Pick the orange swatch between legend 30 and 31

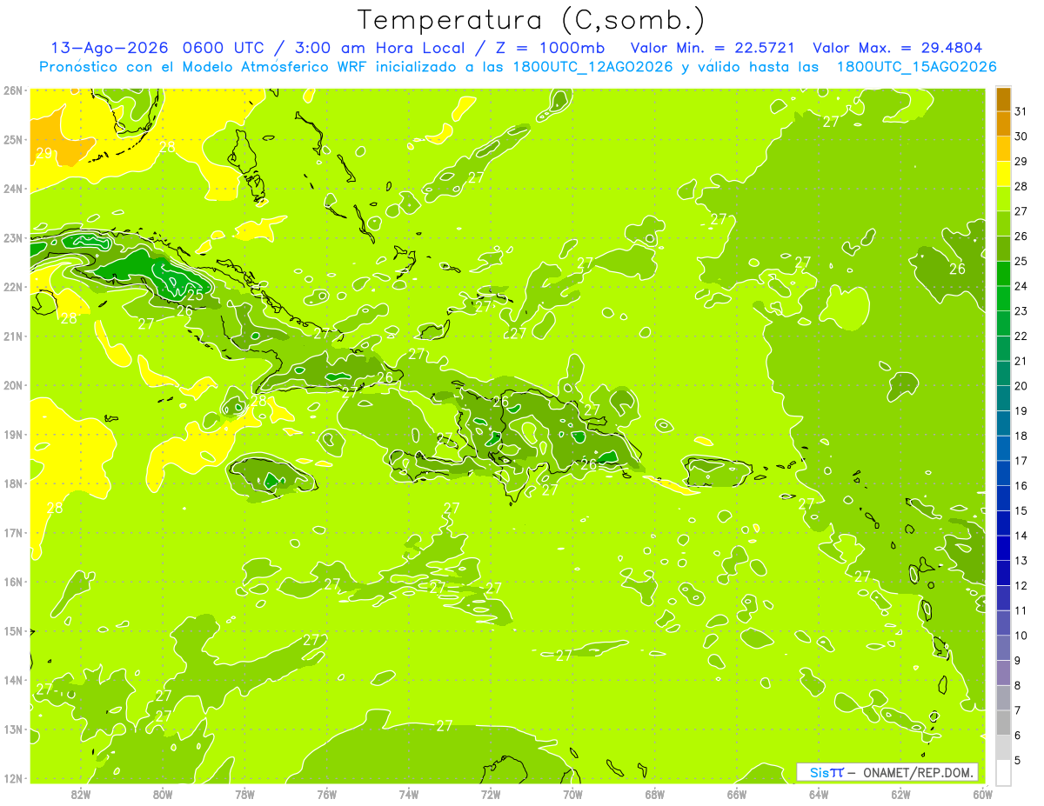(1003, 124)
